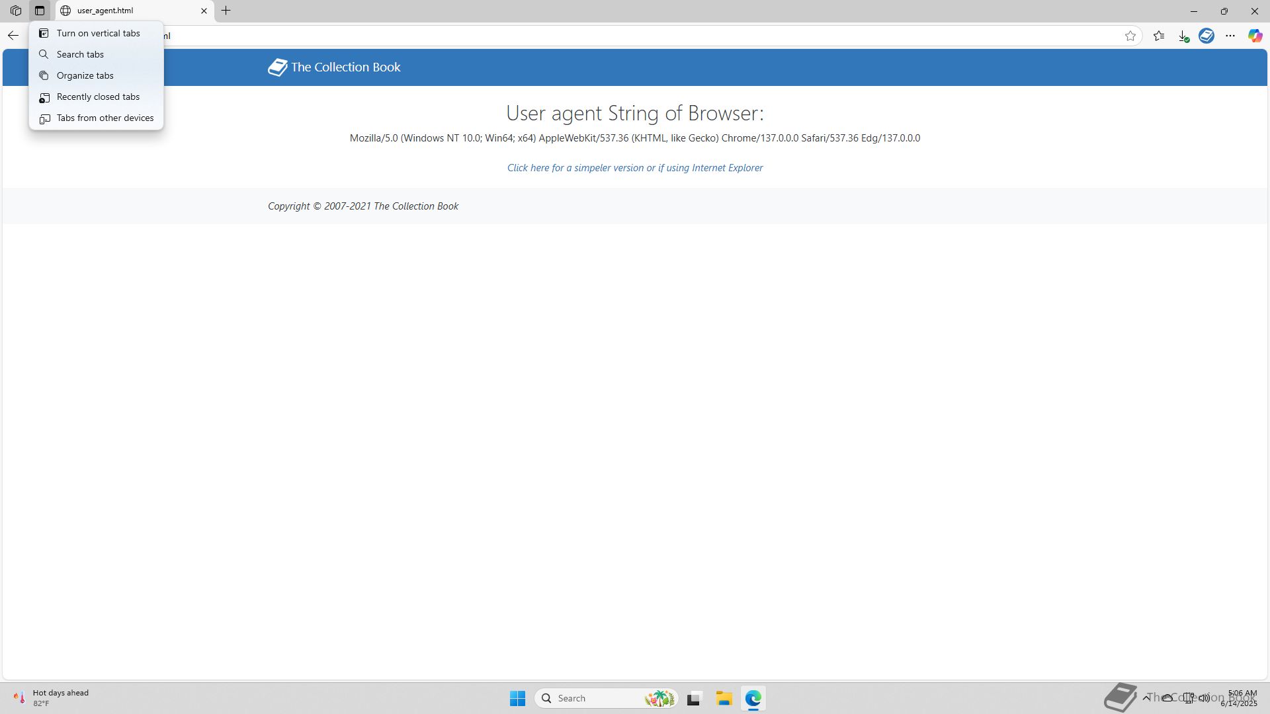Add this page to favorites star
1270x714 pixels.
pos(1130,36)
